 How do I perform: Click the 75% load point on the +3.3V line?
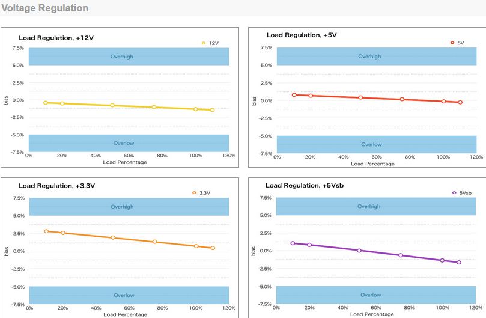[154, 242]
